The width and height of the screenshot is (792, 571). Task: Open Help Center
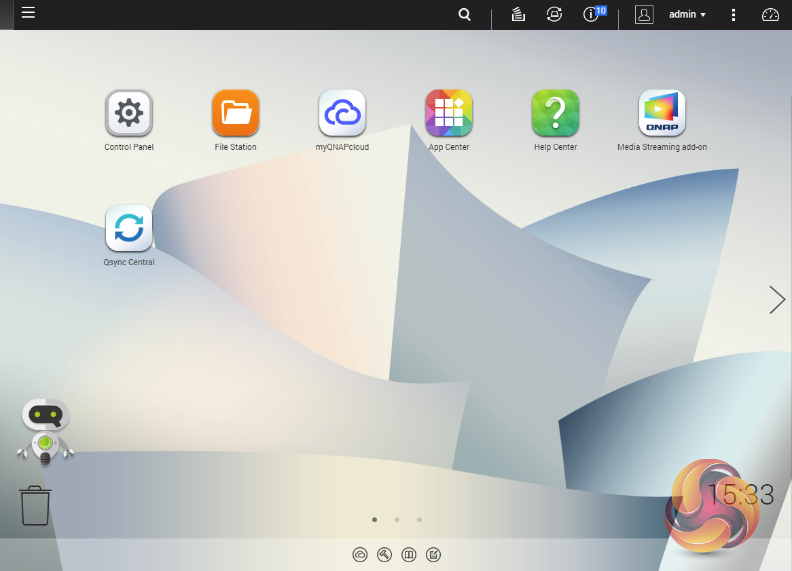556,113
